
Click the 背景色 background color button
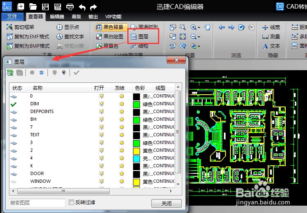tap(107, 46)
